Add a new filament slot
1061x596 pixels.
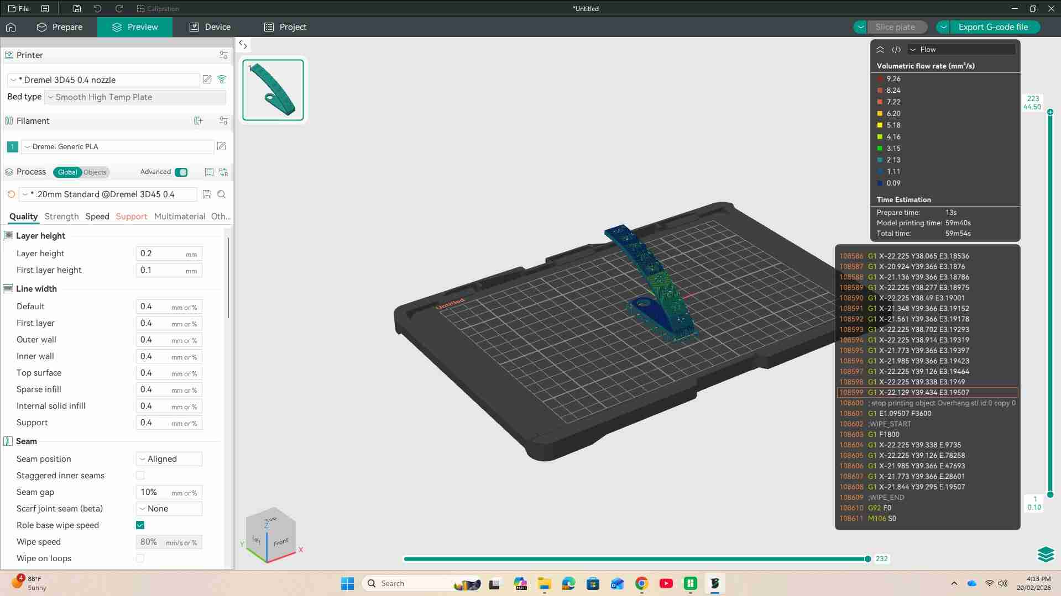click(198, 121)
